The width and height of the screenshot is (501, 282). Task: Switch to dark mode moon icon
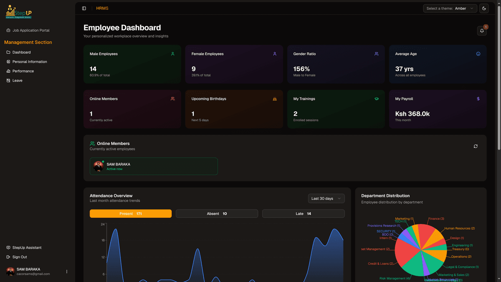click(484, 8)
